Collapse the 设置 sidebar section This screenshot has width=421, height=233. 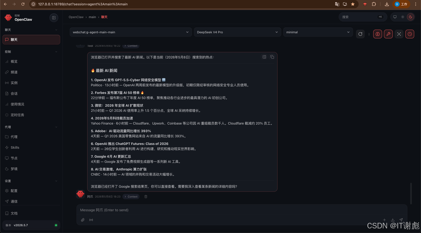(31, 181)
